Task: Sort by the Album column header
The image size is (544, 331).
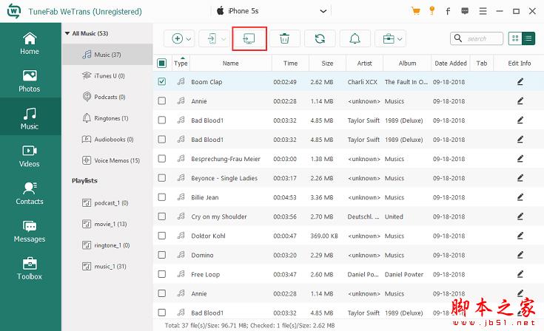Action: pos(407,63)
